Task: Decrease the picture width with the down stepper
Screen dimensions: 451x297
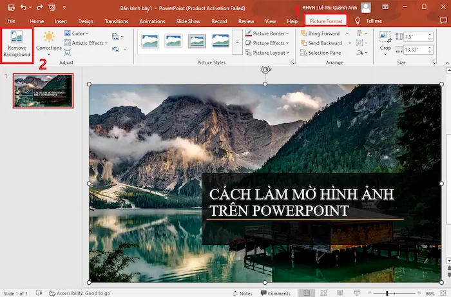Action: click(x=430, y=52)
